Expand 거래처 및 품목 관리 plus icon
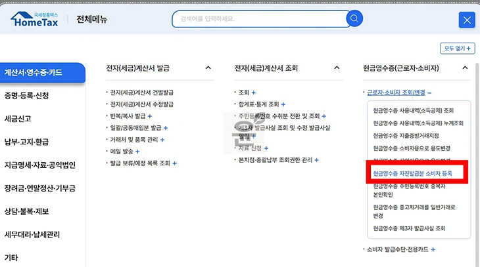 coord(162,140)
